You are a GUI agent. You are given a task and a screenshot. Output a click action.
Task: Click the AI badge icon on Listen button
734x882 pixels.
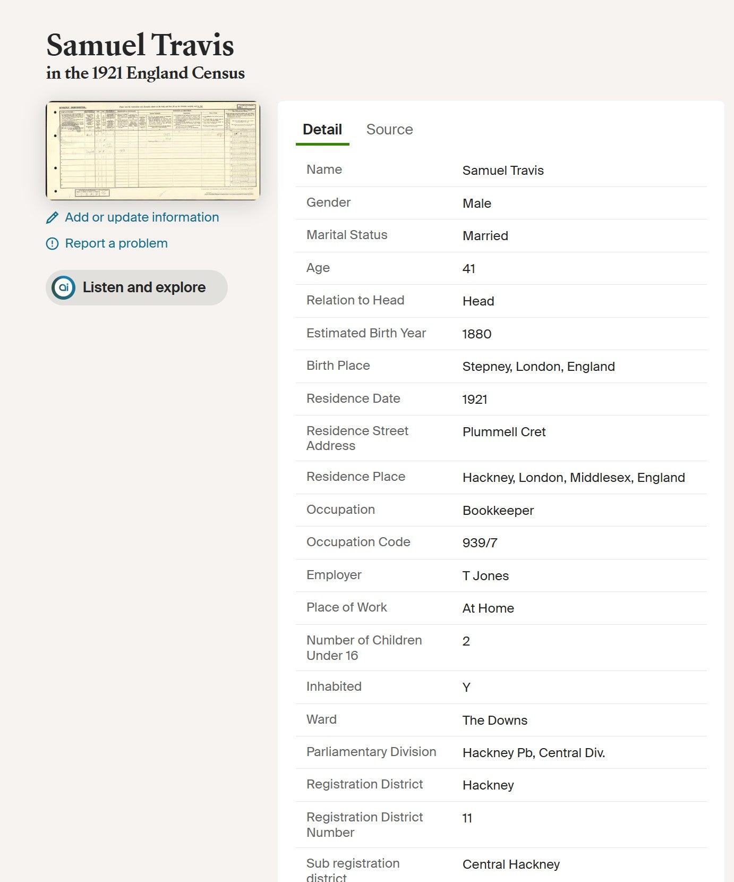tap(64, 288)
